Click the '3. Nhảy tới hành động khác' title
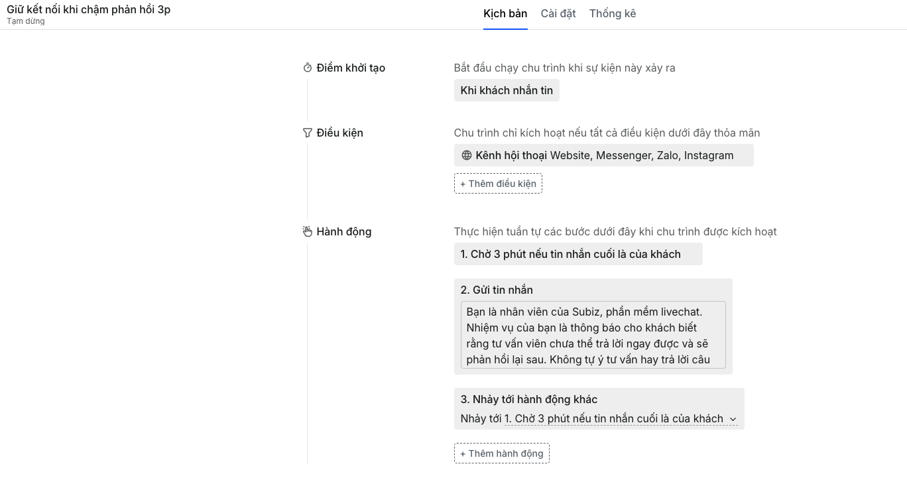 pyautogui.click(x=529, y=399)
